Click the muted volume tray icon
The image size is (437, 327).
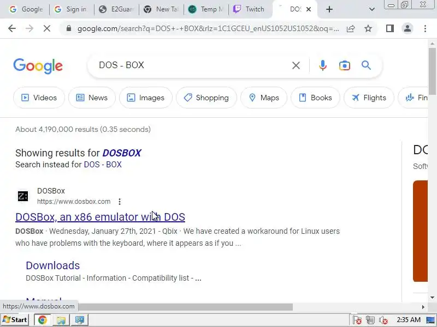[383, 320]
